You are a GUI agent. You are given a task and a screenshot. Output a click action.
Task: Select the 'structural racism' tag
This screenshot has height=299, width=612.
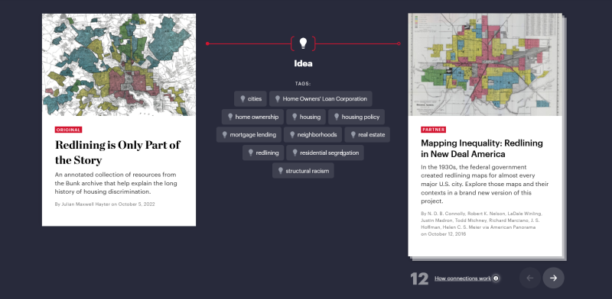click(x=303, y=171)
